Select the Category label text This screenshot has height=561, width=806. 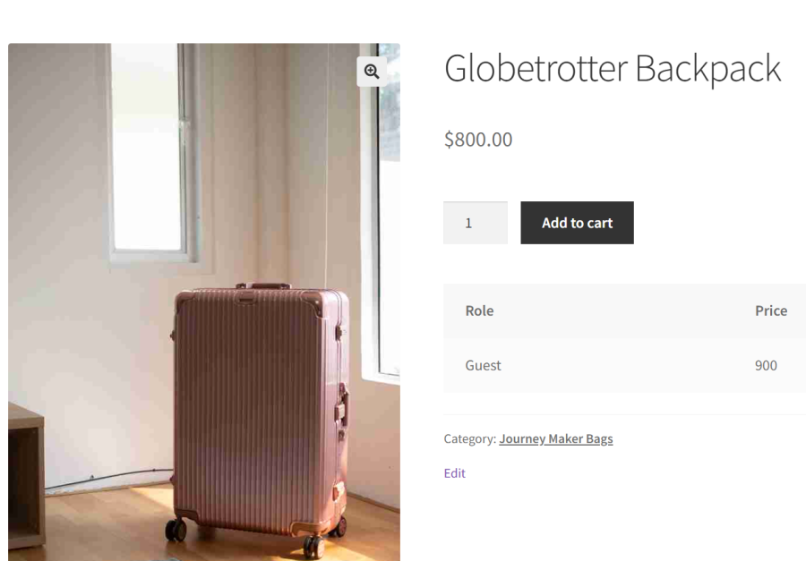point(470,438)
